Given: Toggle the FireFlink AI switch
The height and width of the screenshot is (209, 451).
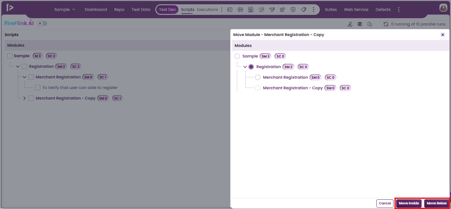Looking at the screenshot, I should (x=42, y=23).
